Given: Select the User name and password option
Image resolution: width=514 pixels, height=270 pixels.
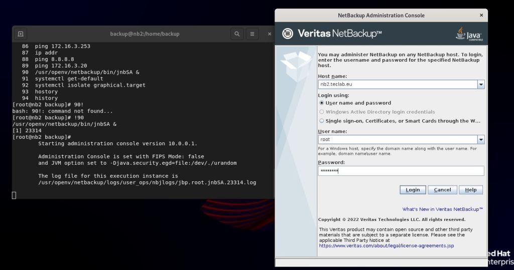Looking at the screenshot, I should (x=322, y=103).
